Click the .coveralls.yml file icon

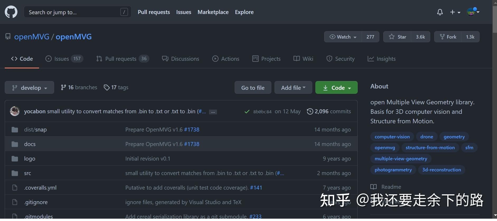(x=15, y=188)
